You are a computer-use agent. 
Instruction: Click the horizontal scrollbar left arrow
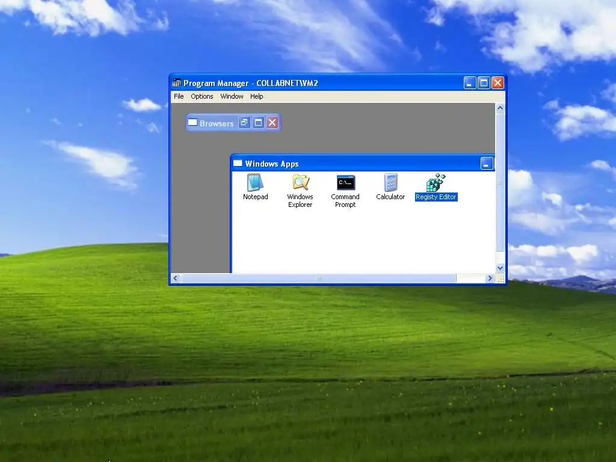176,278
